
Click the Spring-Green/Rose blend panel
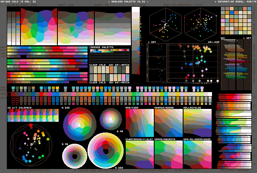click(x=197, y=155)
